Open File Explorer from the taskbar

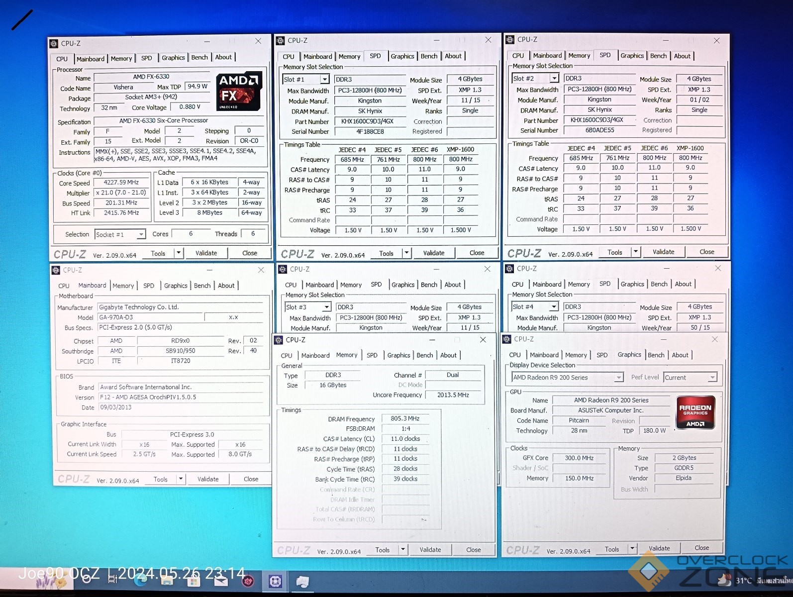167,580
